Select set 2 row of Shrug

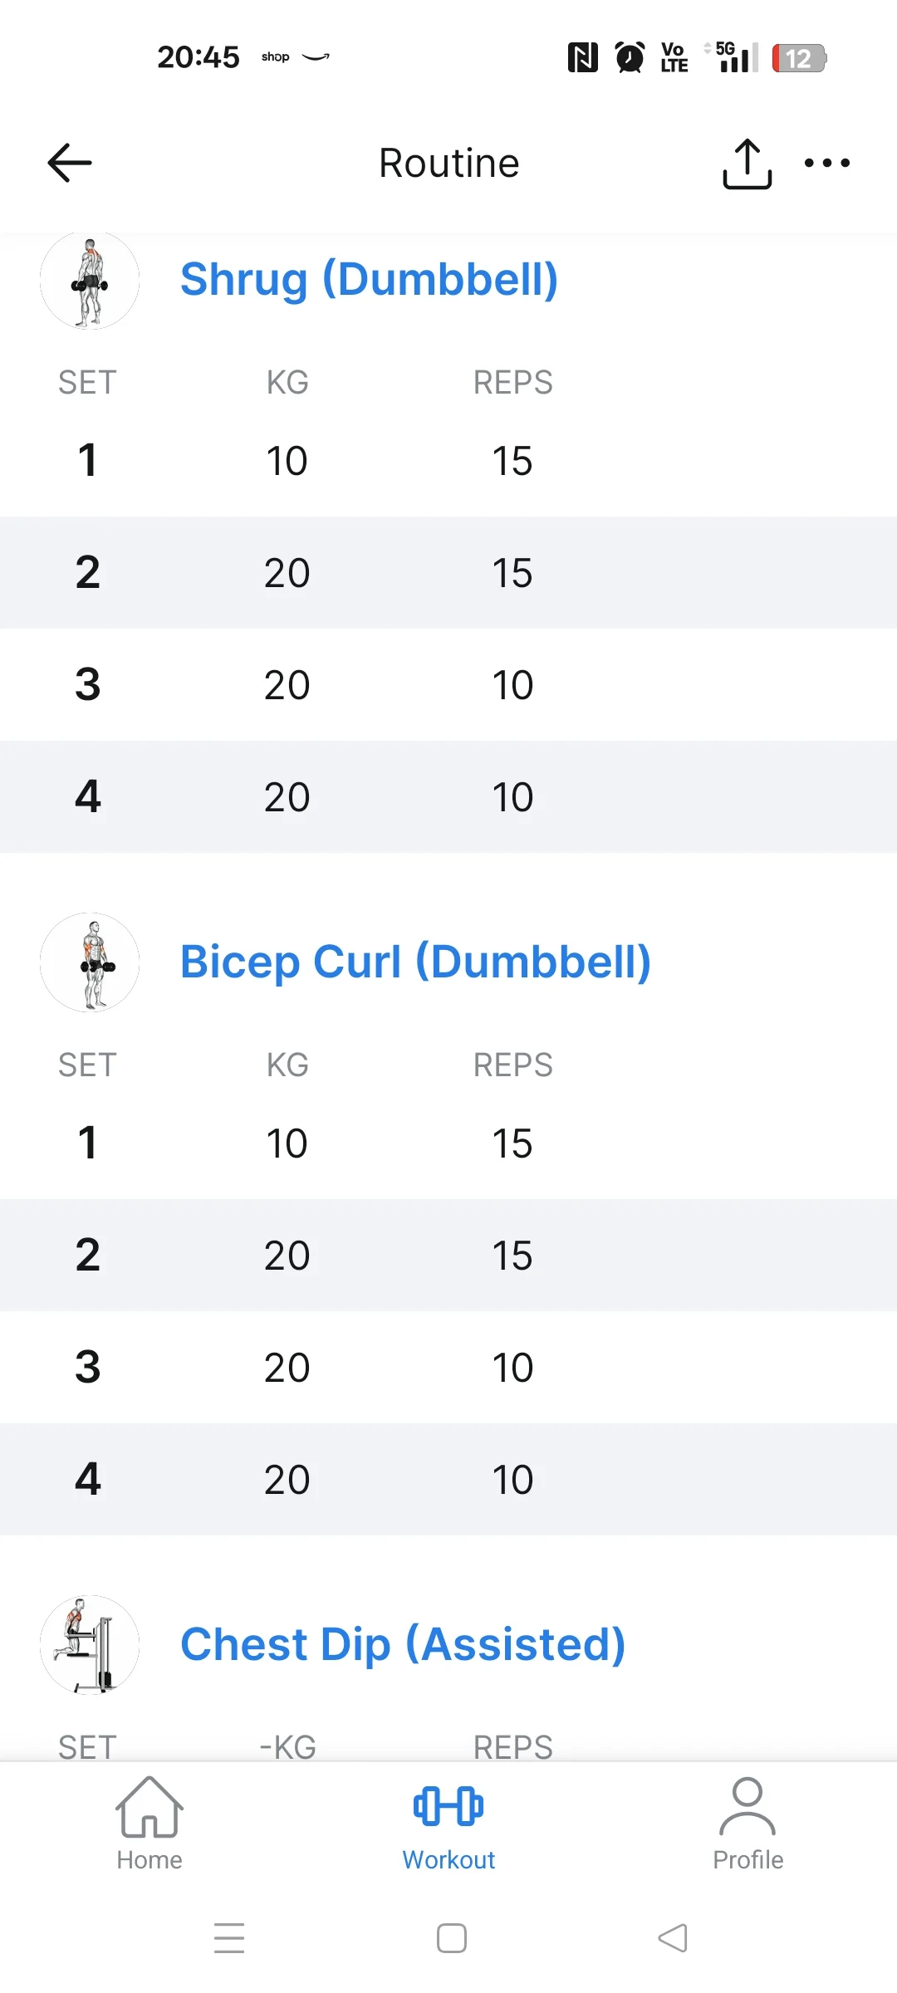point(448,573)
